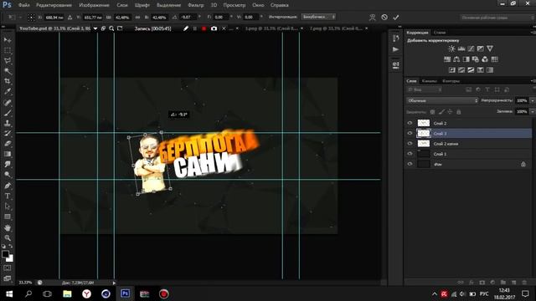
Task: Toggle lock transparent pixels
Action: [x=432, y=112]
